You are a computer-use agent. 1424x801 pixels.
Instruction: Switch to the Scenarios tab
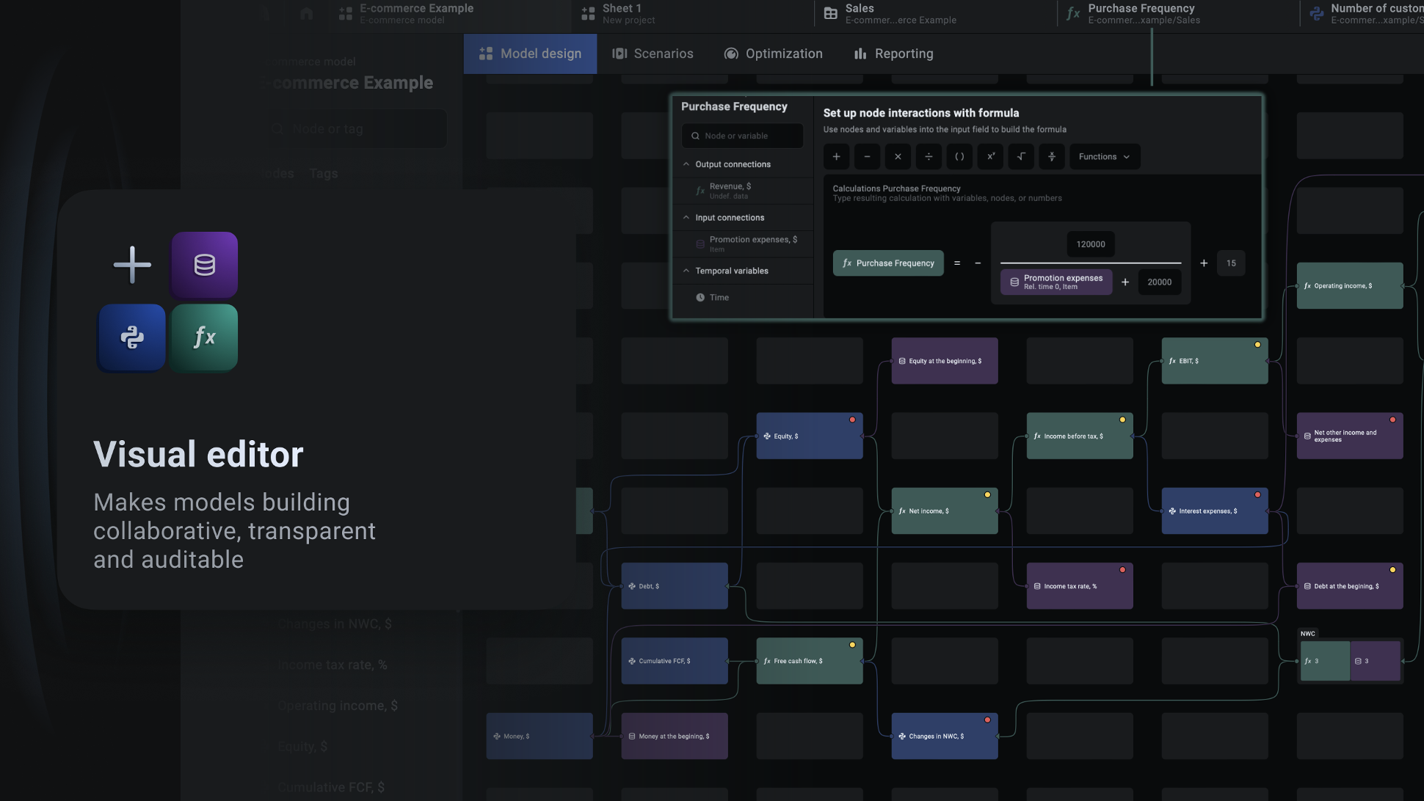653,54
